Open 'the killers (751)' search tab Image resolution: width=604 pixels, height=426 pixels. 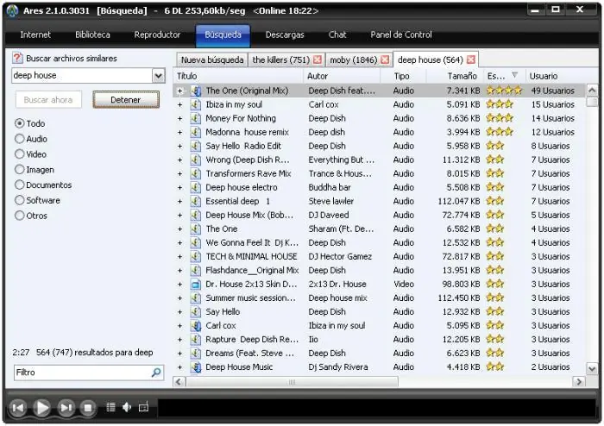coord(280,60)
